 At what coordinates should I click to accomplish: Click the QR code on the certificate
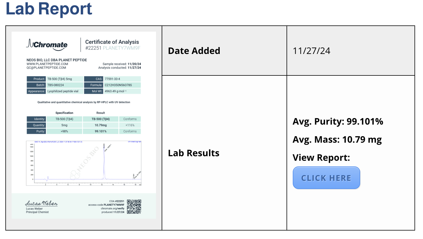pyautogui.click(x=134, y=207)
